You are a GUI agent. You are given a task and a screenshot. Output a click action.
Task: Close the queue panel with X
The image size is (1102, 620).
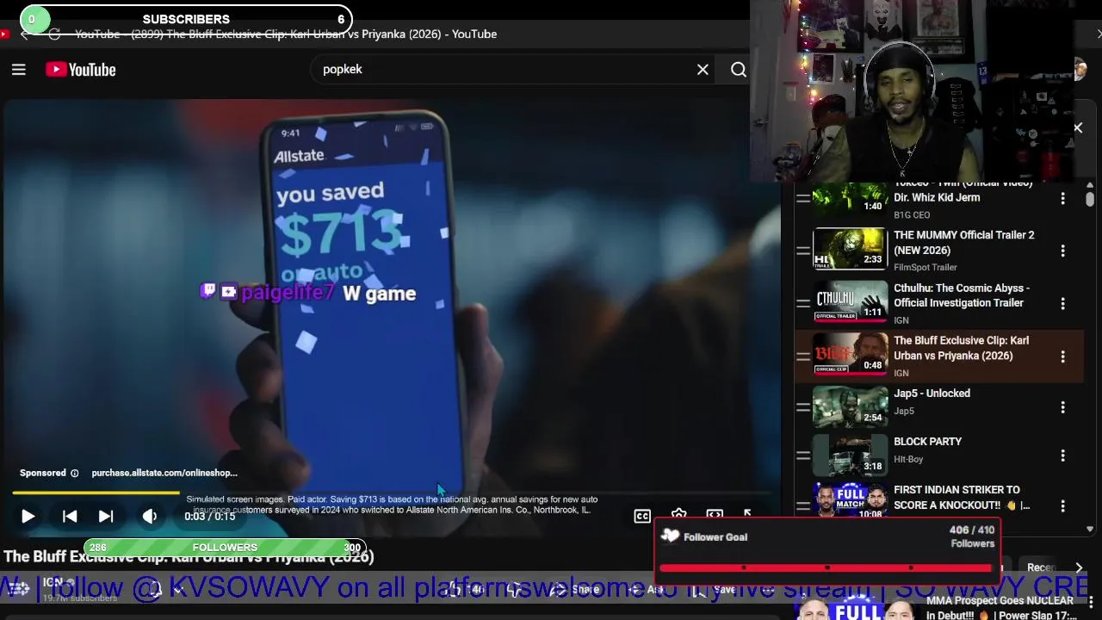point(1078,127)
